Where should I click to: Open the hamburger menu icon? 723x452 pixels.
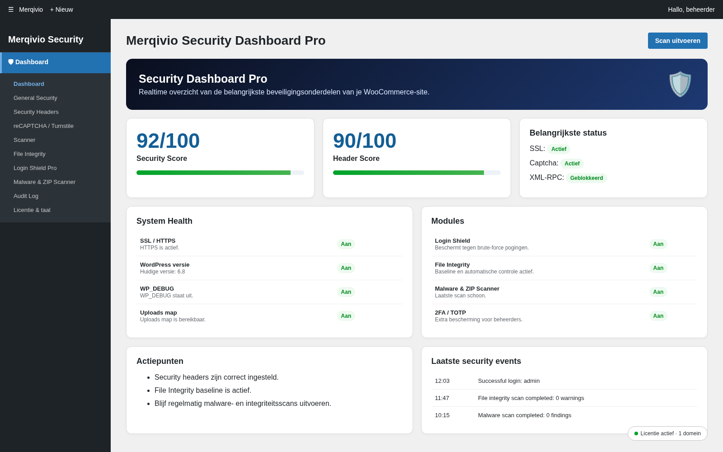[x=11, y=9]
